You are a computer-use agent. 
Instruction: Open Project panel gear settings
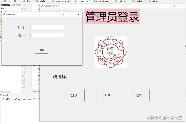(x=15, y=1)
